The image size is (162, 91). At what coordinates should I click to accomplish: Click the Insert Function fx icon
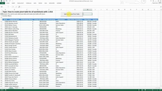19,7
